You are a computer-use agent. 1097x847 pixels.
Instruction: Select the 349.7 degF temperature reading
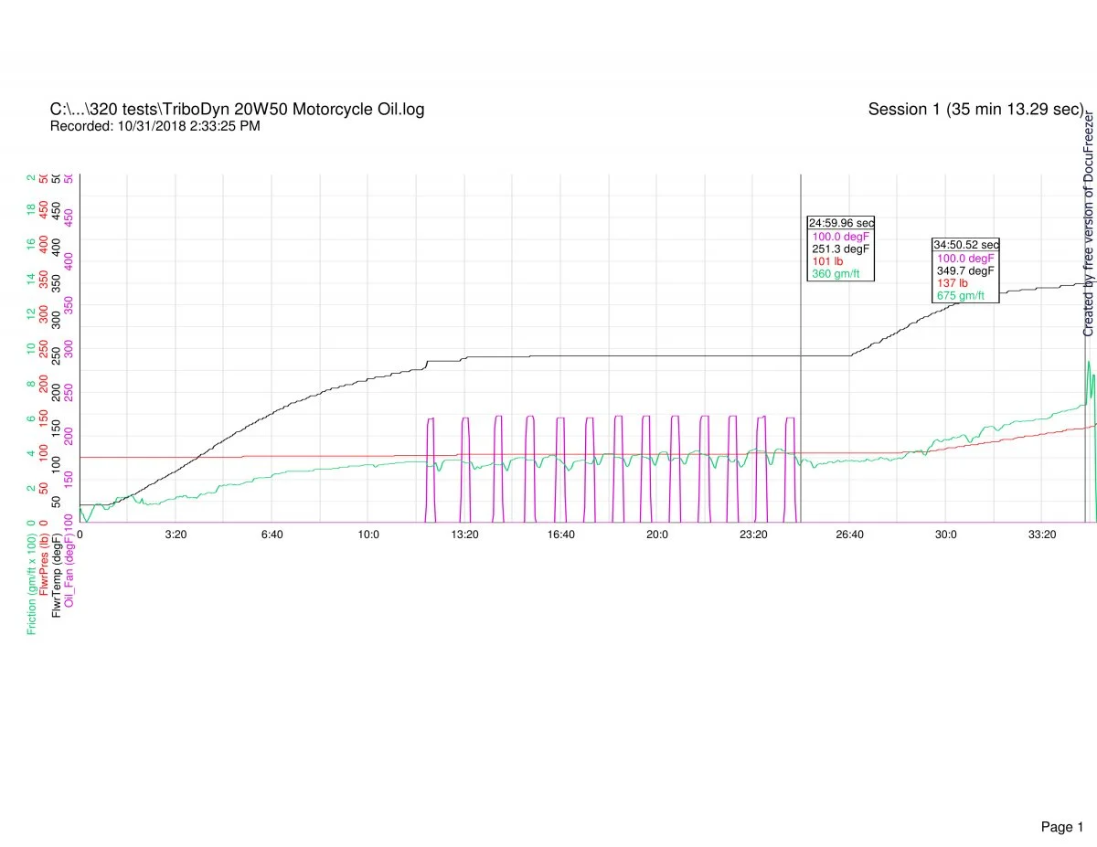(x=965, y=270)
